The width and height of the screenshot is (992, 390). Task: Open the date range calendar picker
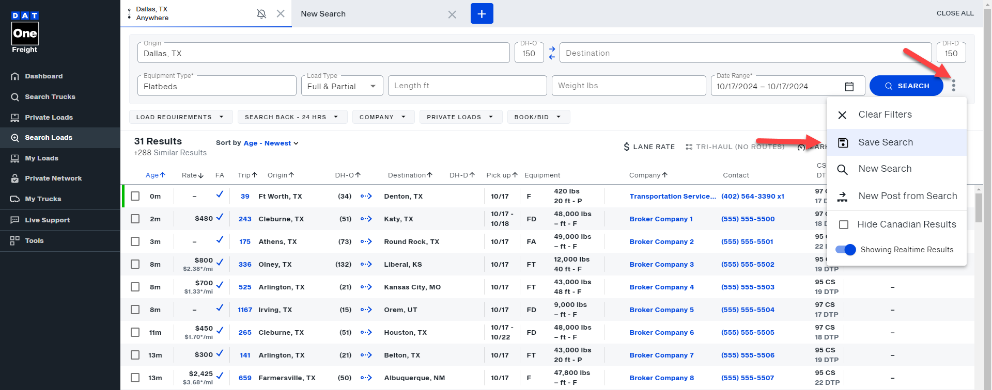[x=849, y=87]
